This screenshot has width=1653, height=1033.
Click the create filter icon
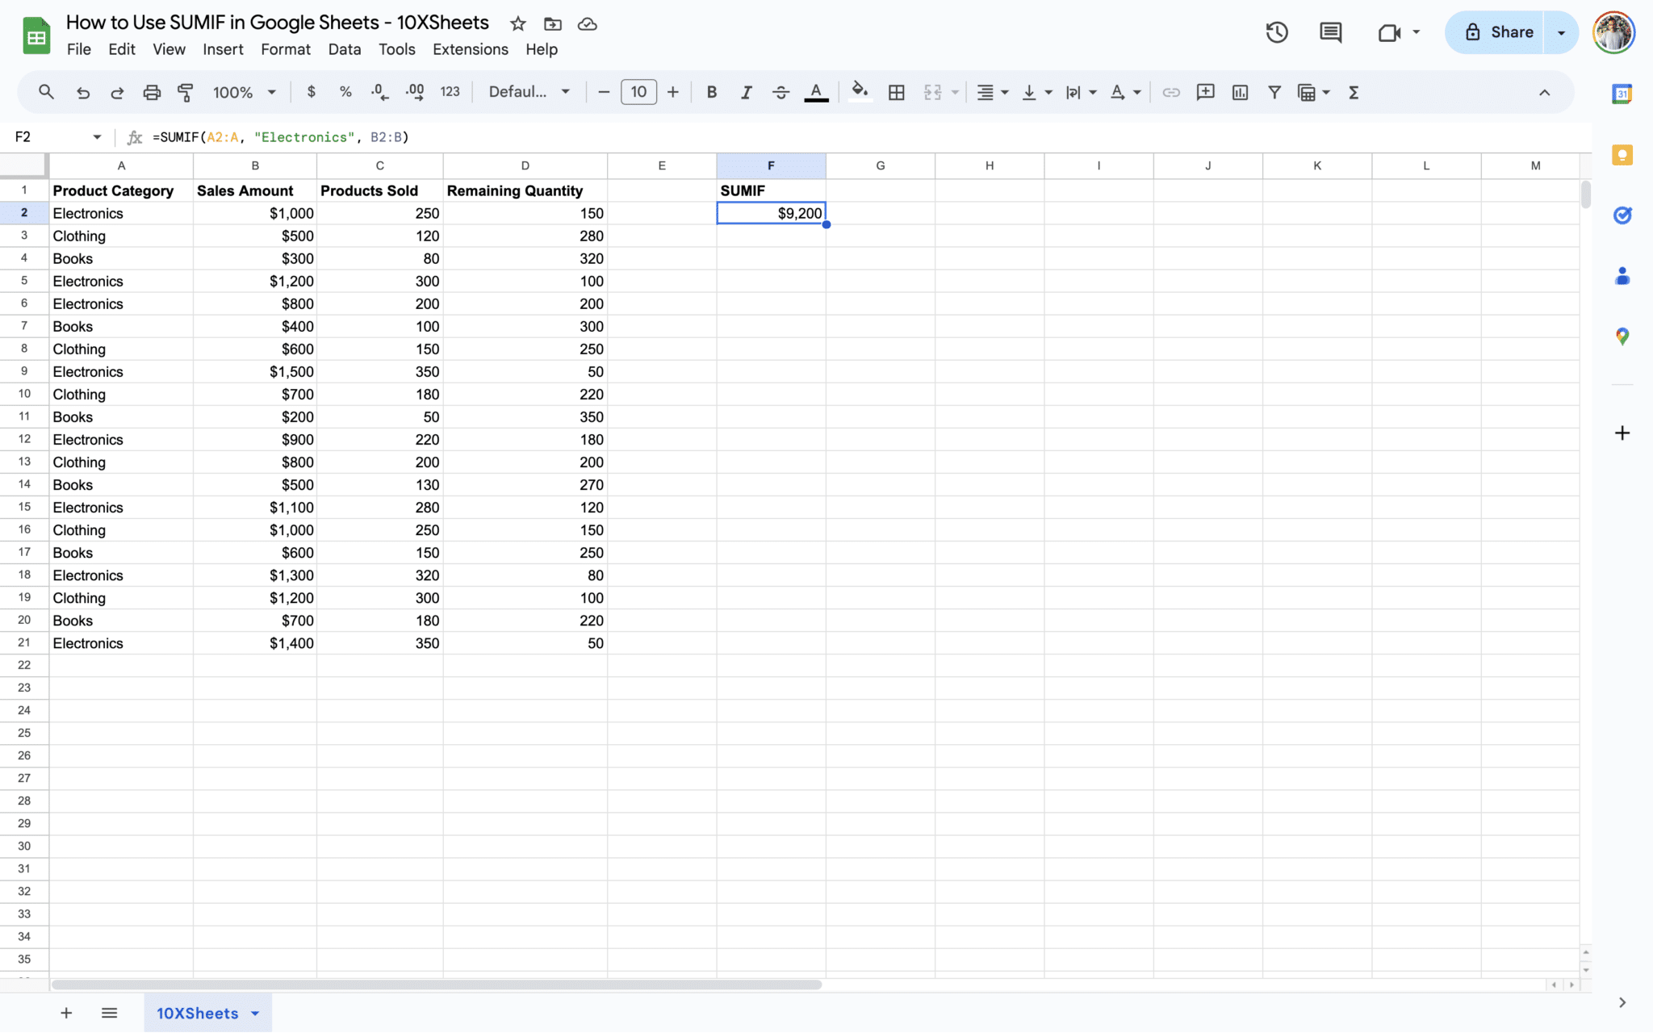pos(1274,92)
